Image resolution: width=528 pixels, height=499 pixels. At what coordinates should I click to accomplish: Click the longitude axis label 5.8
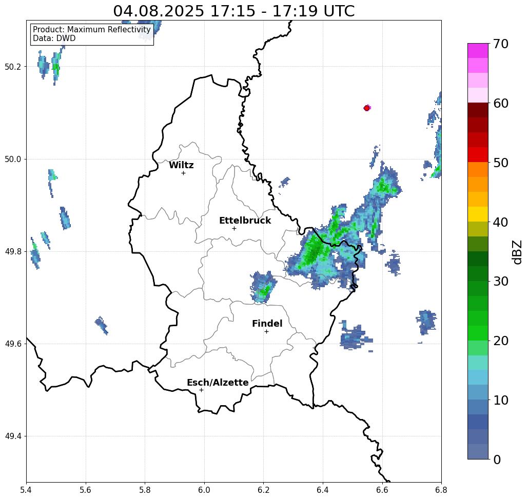click(x=145, y=490)
